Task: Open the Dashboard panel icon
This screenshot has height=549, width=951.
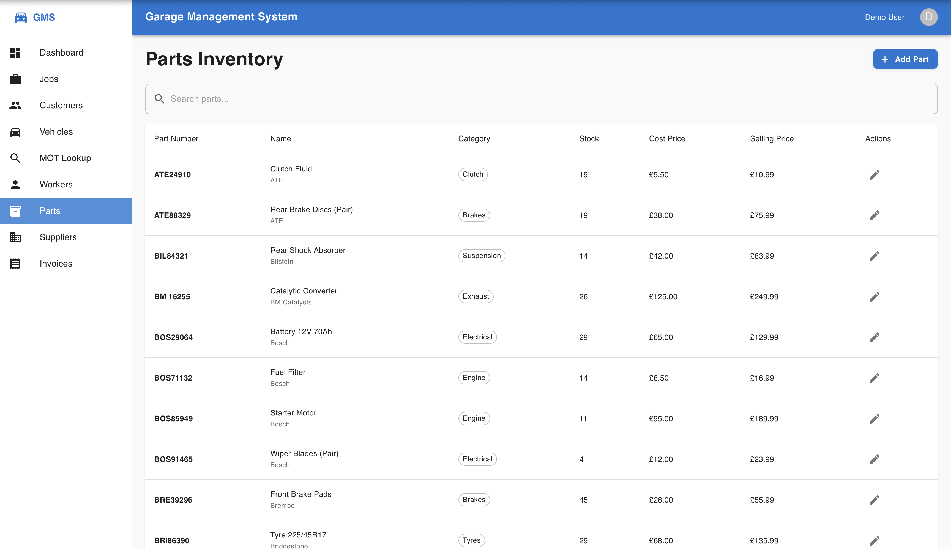Action: [x=15, y=52]
